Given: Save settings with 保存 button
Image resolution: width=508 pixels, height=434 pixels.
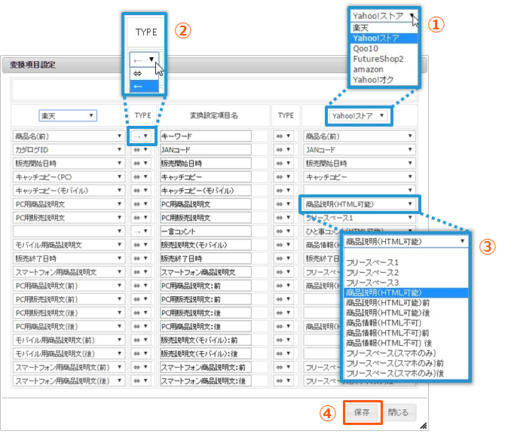Looking at the screenshot, I should 363,412.
